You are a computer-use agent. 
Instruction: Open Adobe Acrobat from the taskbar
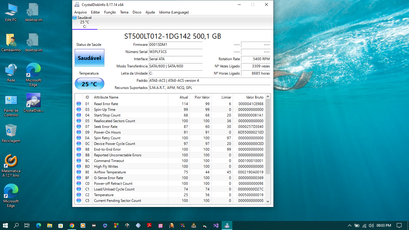[x=149, y=226]
